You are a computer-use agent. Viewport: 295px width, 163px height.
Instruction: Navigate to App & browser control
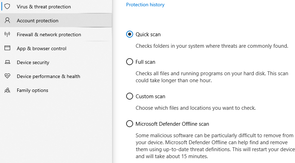click(x=56, y=48)
